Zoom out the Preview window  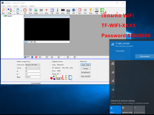coord(29,42)
